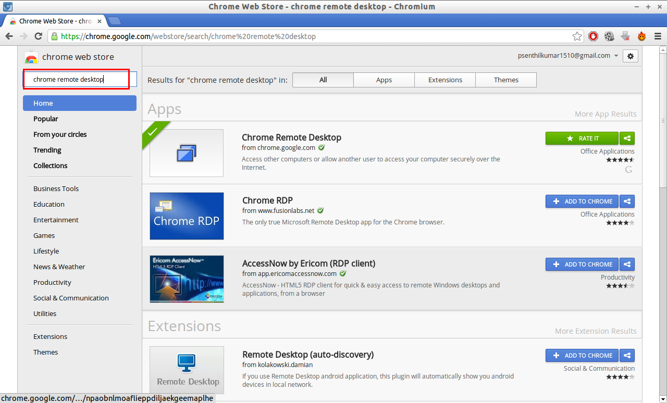Click the film reel extension icon
The image size is (667, 403).
point(609,36)
